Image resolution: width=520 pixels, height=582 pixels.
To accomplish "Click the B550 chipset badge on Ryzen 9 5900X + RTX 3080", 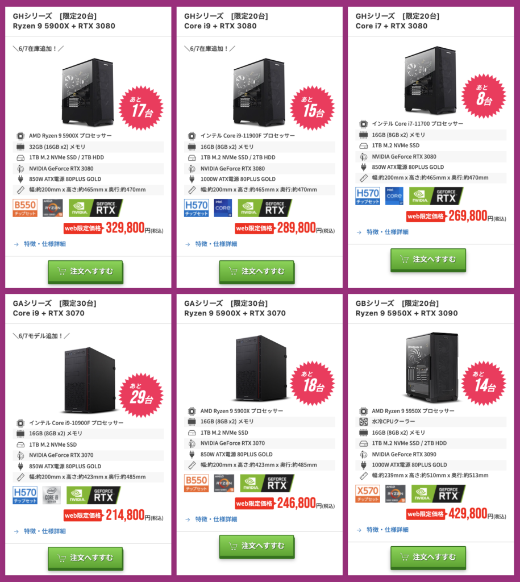I will click(x=25, y=208).
